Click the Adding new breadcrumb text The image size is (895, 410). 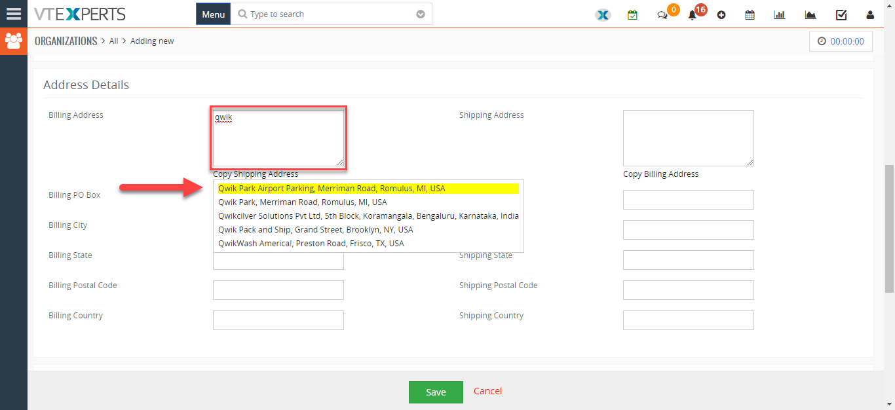point(152,41)
